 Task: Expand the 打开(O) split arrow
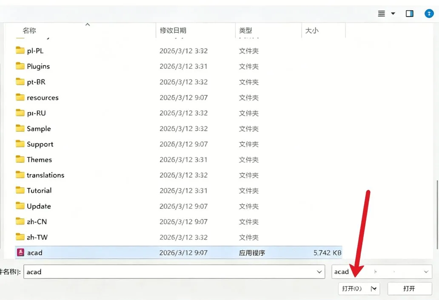pyautogui.click(x=374, y=289)
